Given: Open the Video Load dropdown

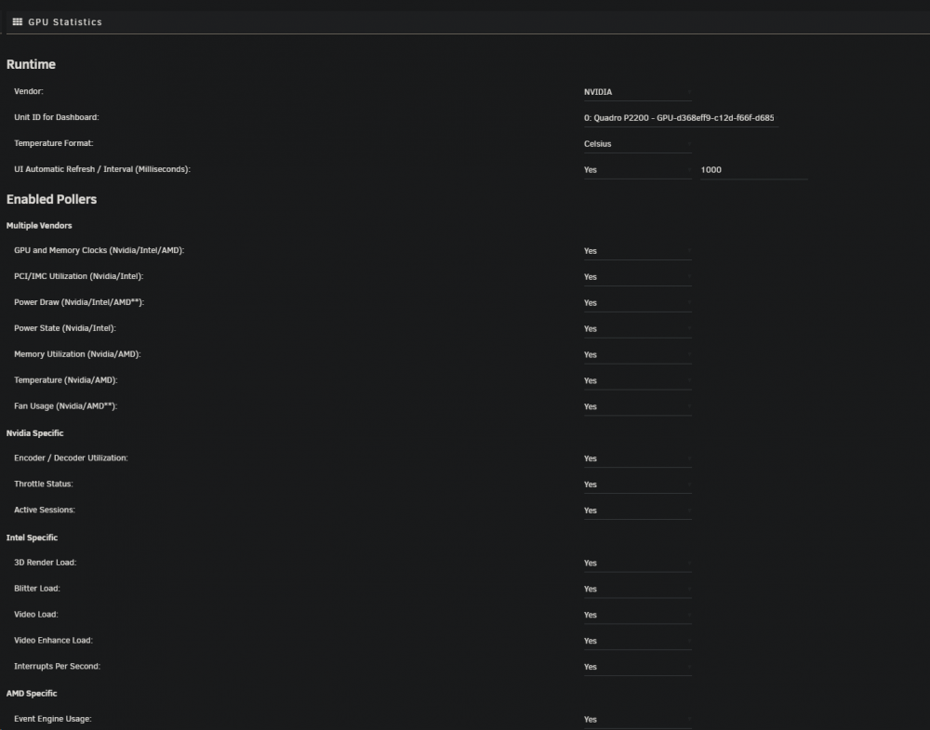Looking at the screenshot, I should coord(638,616).
